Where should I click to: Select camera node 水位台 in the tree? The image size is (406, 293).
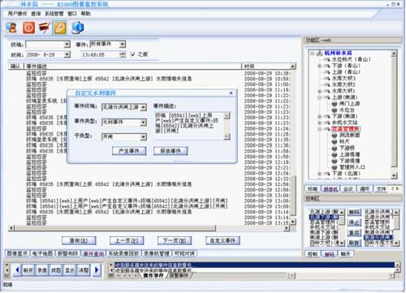coord(347,110)
